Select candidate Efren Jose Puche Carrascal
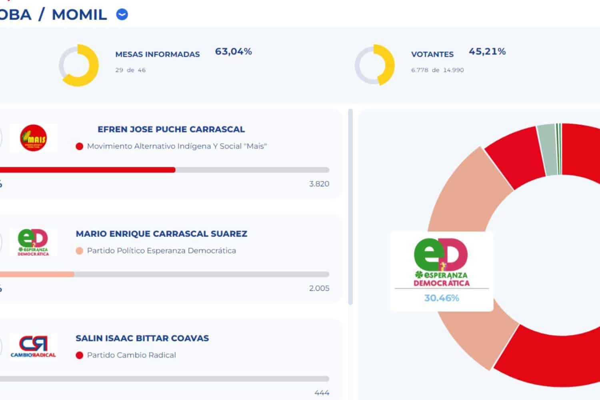This screenshot has width=600, height=400. click(171, 129)
